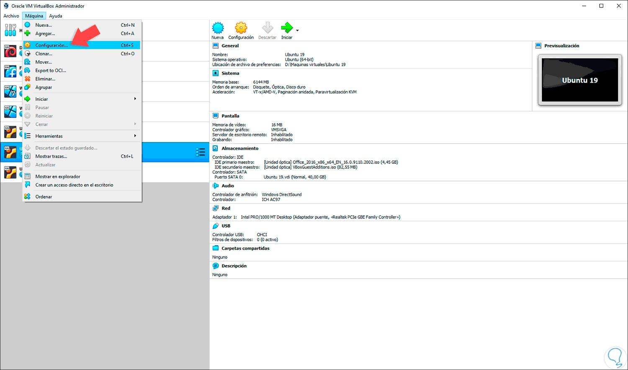This screenshot has width=628, height=370.
Task: Open the Ayuda menu
Action: pos(56,16)
